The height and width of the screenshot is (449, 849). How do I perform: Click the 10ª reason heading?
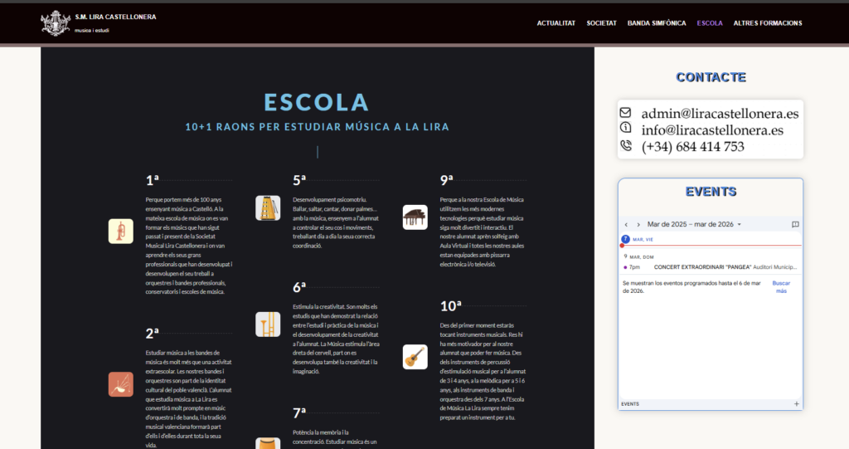451,306
